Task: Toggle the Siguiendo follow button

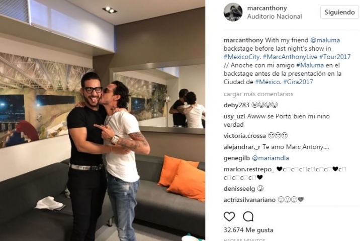Action: click(x=339, y=12)
